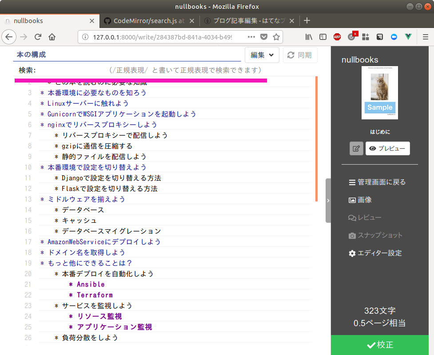Screen dimensions: 434x355
Task: Switch to the nullbooks tab
Action: (x=50, y=21)
